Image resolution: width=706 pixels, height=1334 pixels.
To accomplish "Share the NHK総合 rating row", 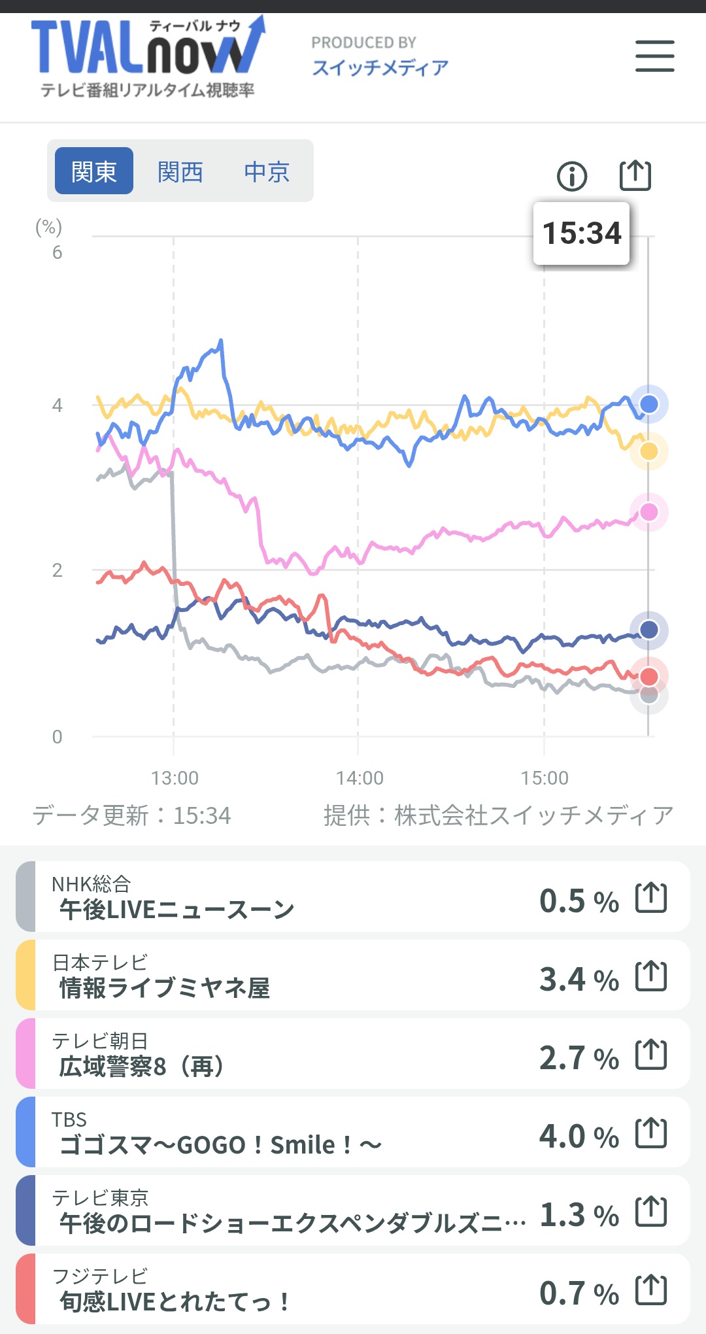I will pyautogui.click(x=651, y=897).
